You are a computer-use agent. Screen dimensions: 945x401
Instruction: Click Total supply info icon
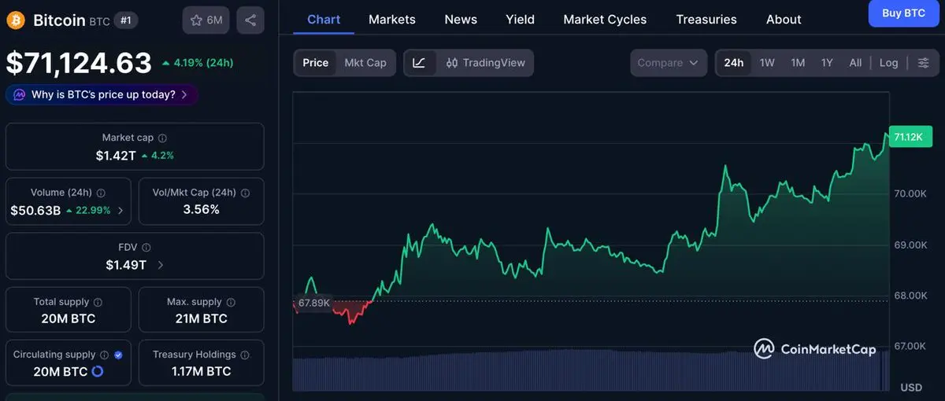click(98, 302)
